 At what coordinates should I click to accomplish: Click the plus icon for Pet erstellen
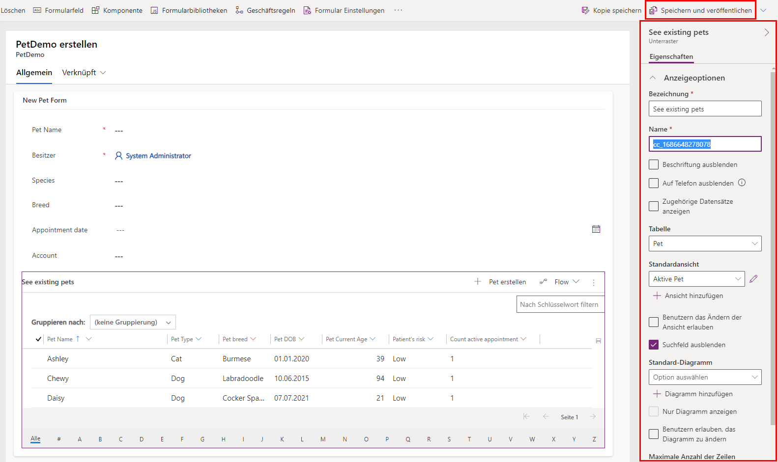tap(478, 282)
